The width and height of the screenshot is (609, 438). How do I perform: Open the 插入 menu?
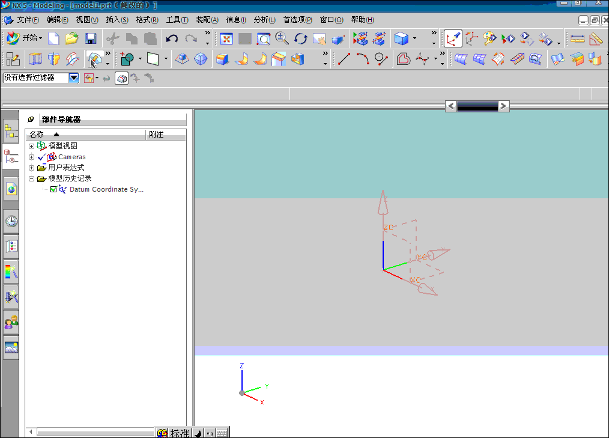pos(117,20)
